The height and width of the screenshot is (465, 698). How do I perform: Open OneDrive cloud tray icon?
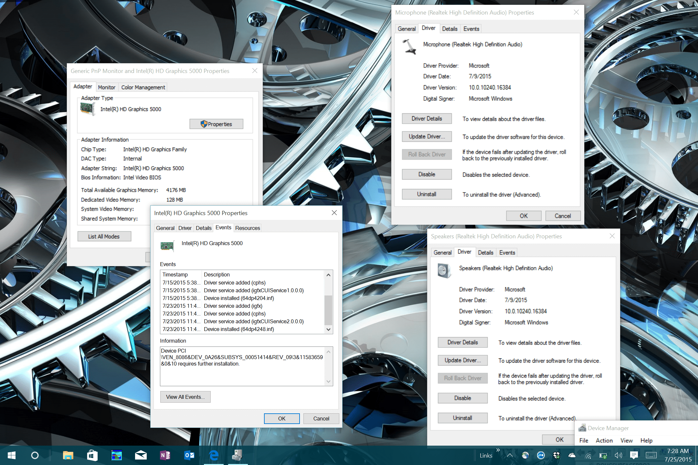(x=572, y=455)
